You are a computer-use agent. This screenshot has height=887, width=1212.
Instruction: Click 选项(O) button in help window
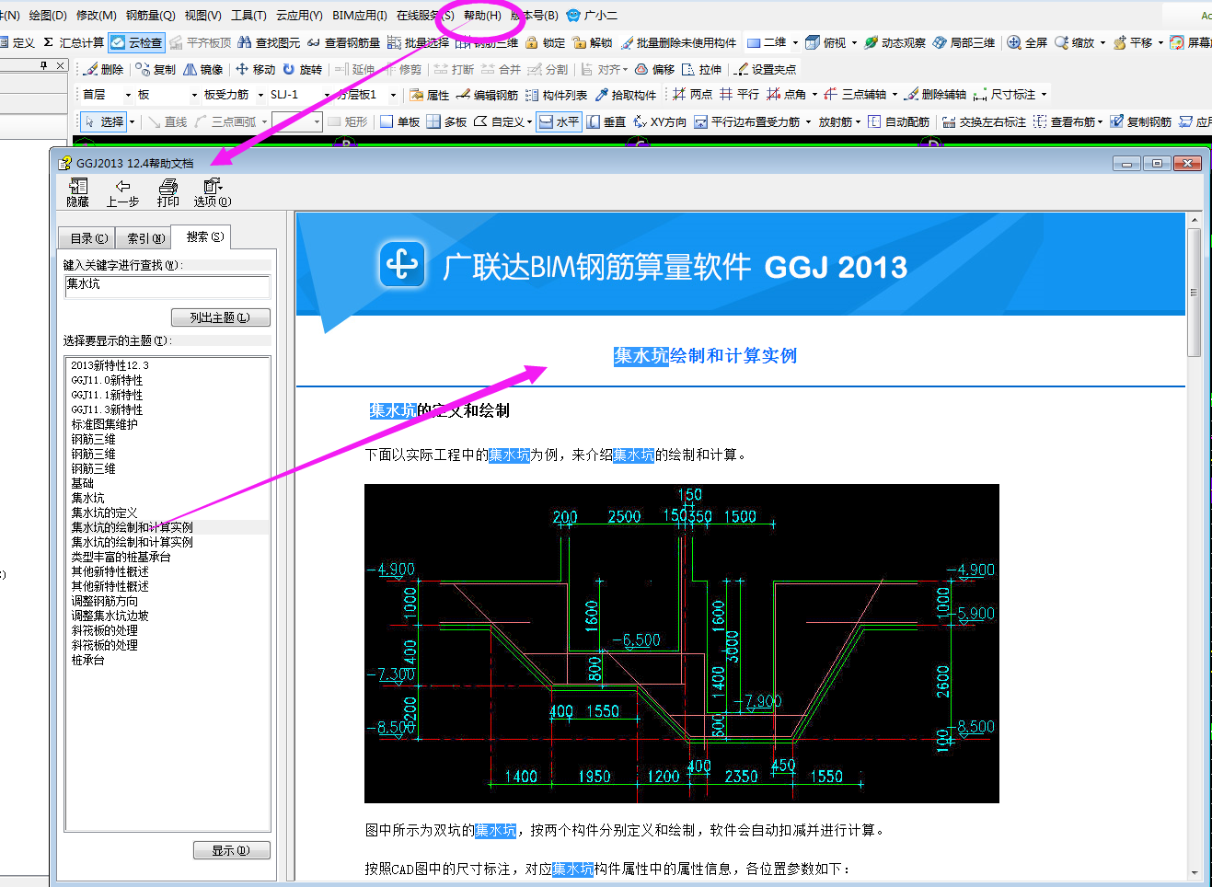click(213, 192)
